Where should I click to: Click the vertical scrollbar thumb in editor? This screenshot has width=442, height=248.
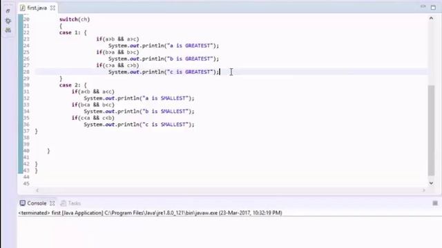click(x=431, y=130)
